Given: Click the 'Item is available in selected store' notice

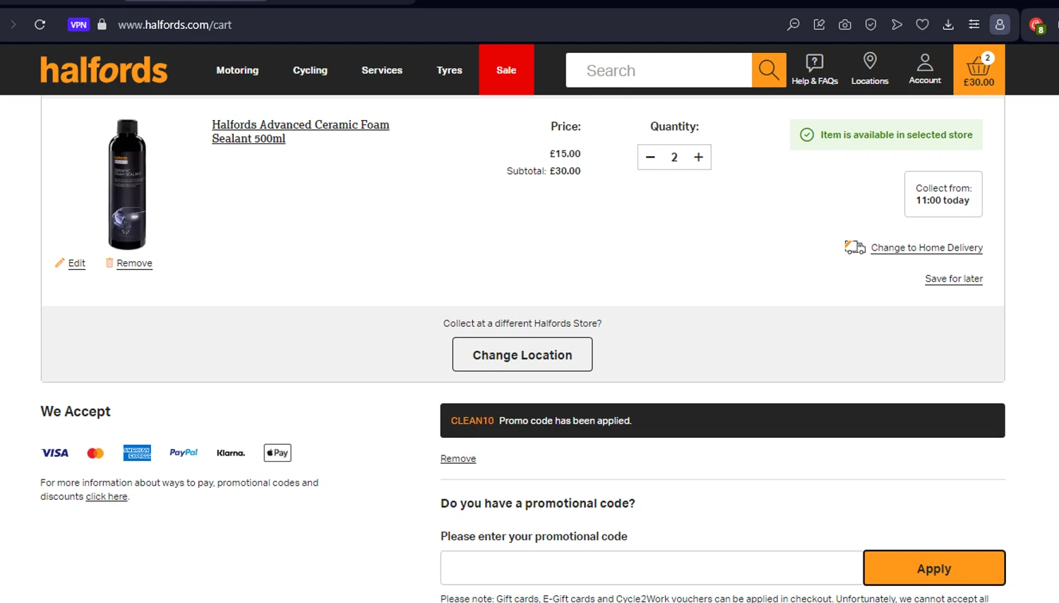Looking at the screenshot, I should (x=886, y=135).
